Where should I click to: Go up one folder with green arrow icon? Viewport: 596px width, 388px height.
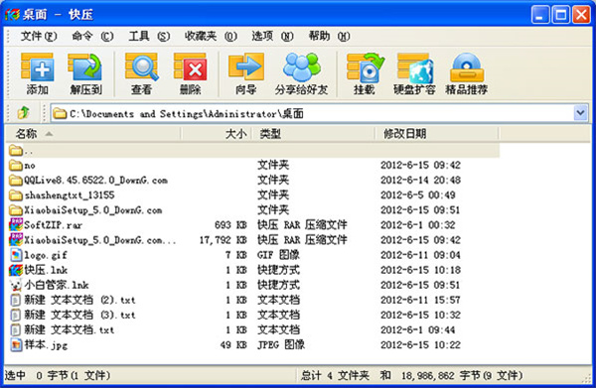[24, 113]
